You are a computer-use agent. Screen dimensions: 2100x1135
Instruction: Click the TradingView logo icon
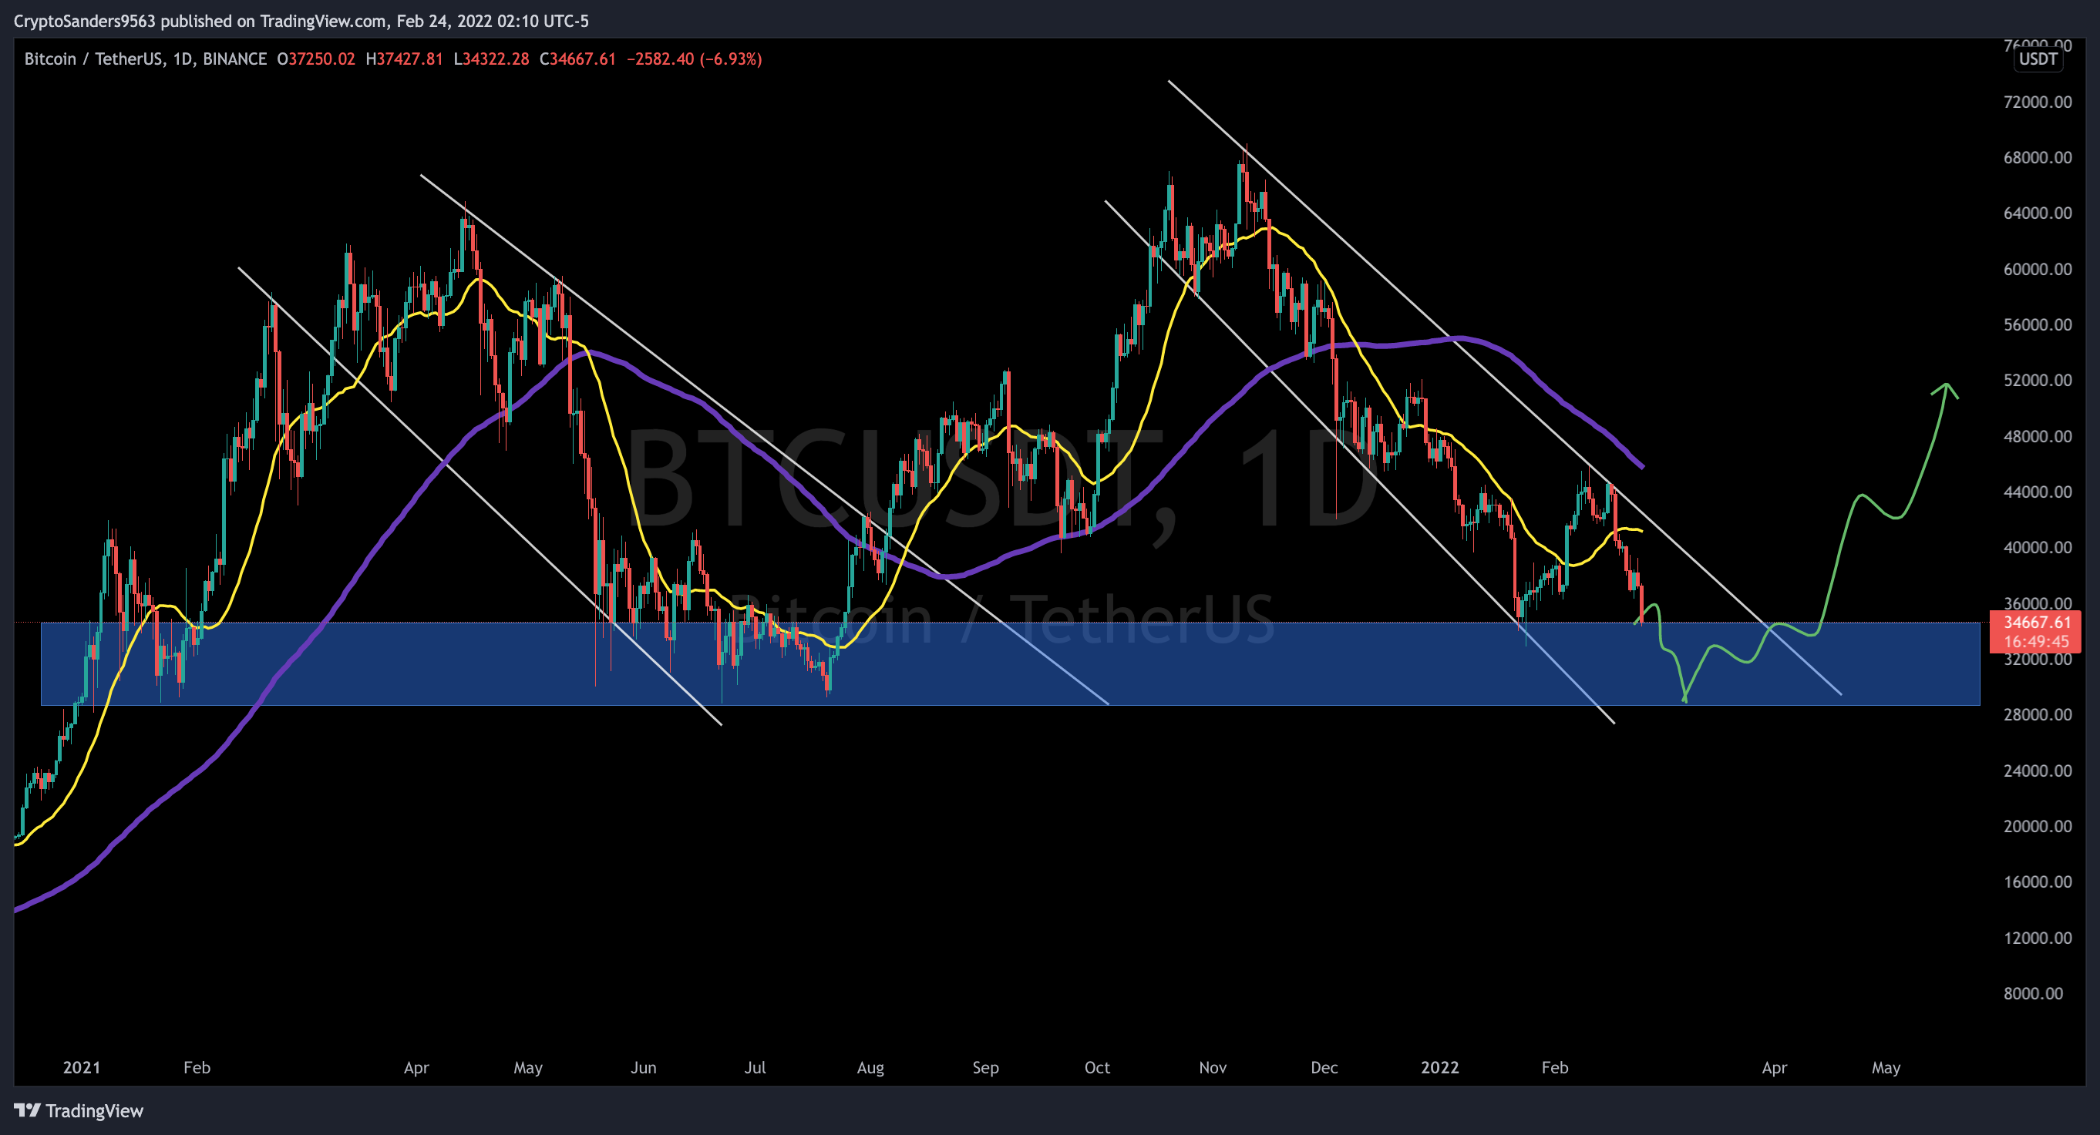[x=27, y=1110]
